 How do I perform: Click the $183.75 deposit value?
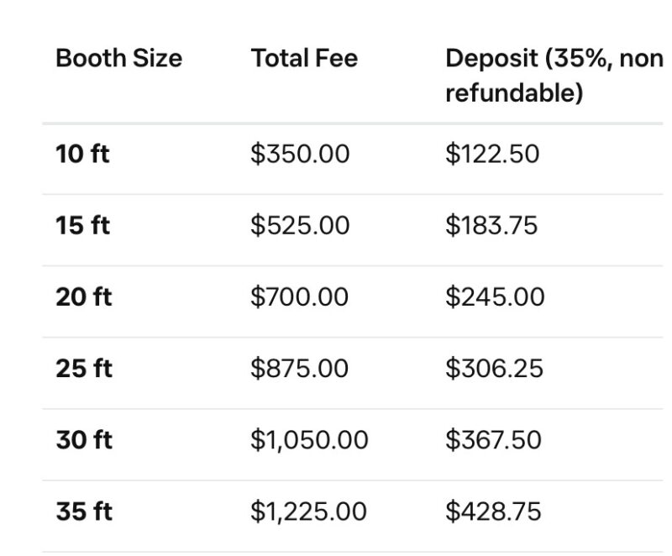click(491, 226)
